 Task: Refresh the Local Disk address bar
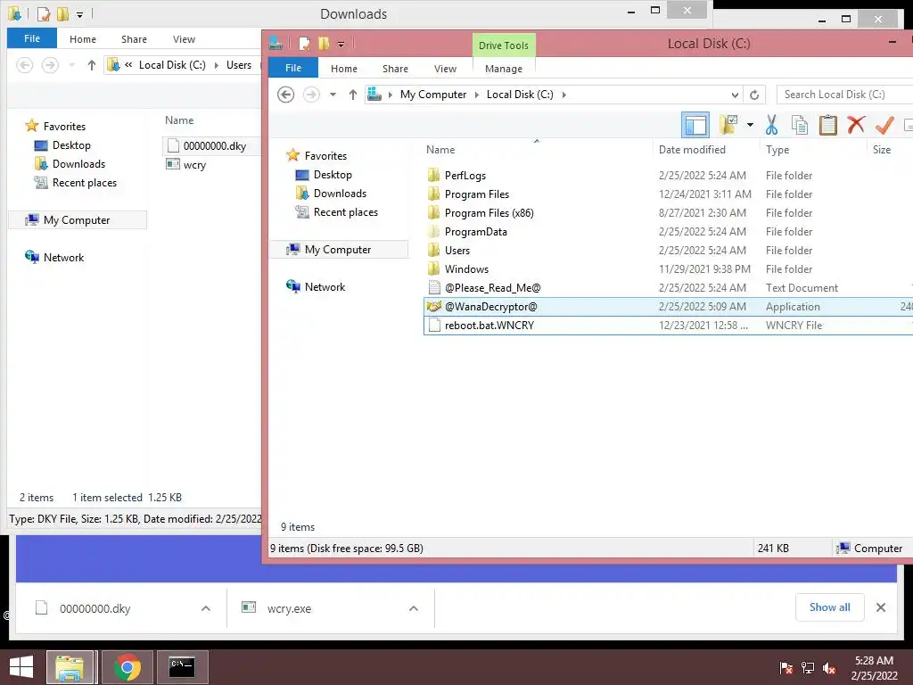754,95
